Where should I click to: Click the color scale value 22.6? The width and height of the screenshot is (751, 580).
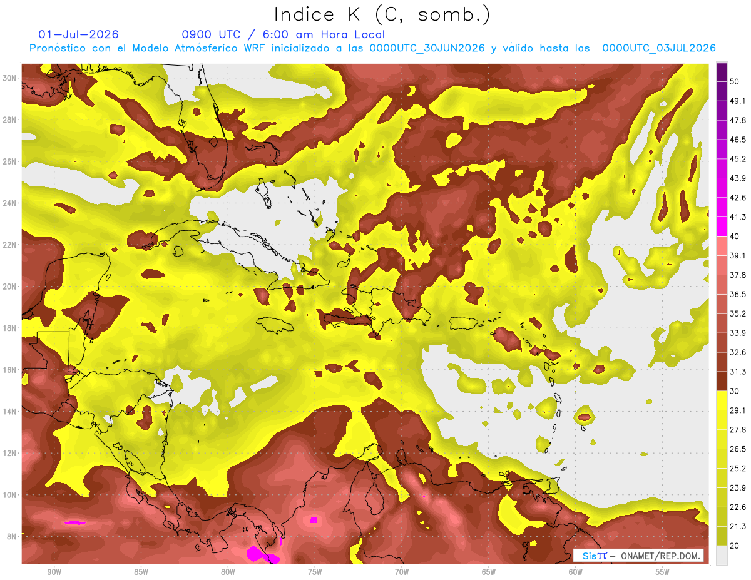[738, 507]
